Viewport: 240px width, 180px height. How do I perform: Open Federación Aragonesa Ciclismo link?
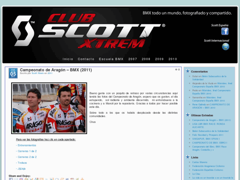coord(208,166)
